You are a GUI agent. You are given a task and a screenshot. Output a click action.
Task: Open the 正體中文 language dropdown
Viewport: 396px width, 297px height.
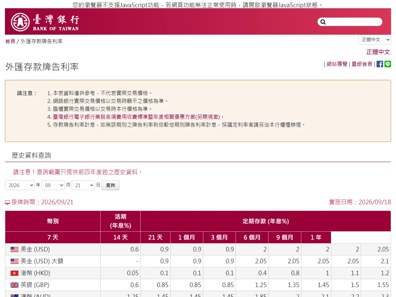[x=375, y=40]
